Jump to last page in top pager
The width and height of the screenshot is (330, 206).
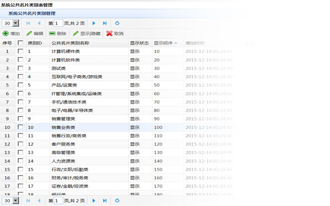105,23
